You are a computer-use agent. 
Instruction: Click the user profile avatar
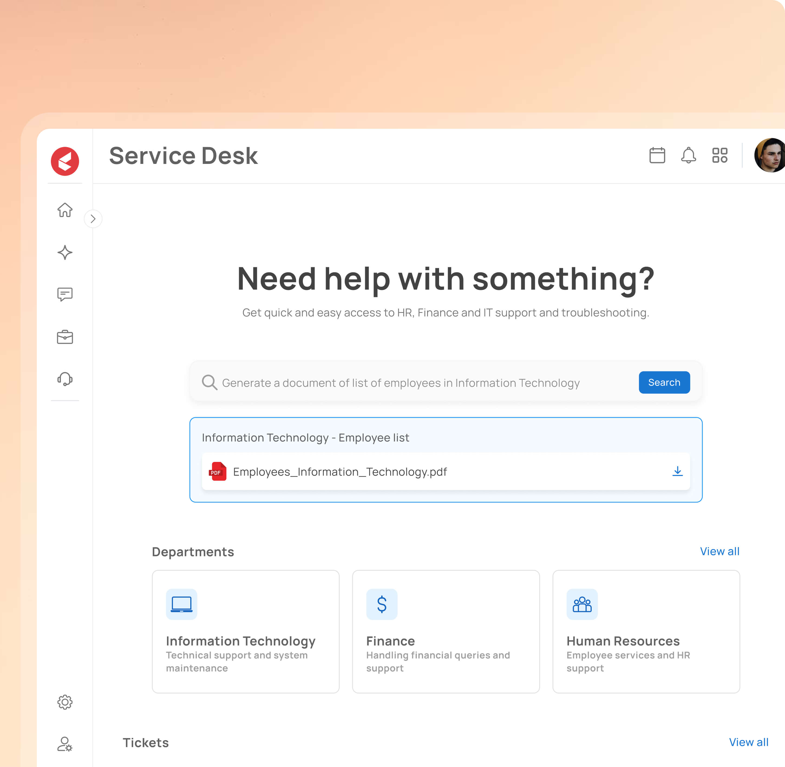tap(770, 155)
